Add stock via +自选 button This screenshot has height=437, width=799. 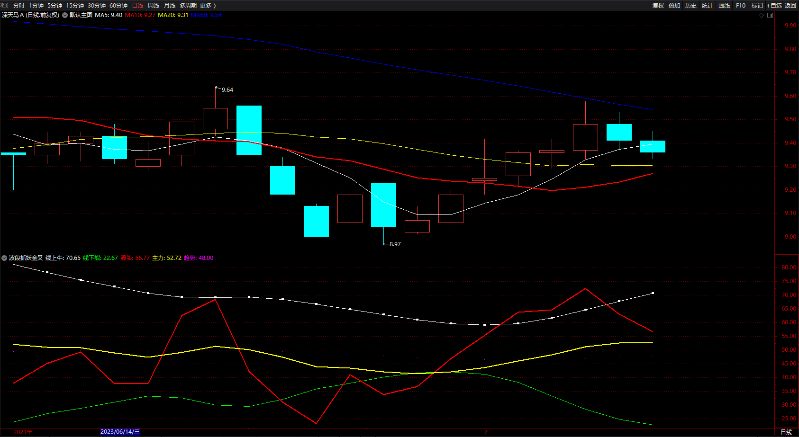(774, 6)
